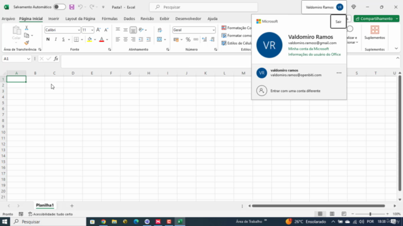Cut selection with the scissors icon
The height and width of the screenshot is (226, 403).
(26, 28)
